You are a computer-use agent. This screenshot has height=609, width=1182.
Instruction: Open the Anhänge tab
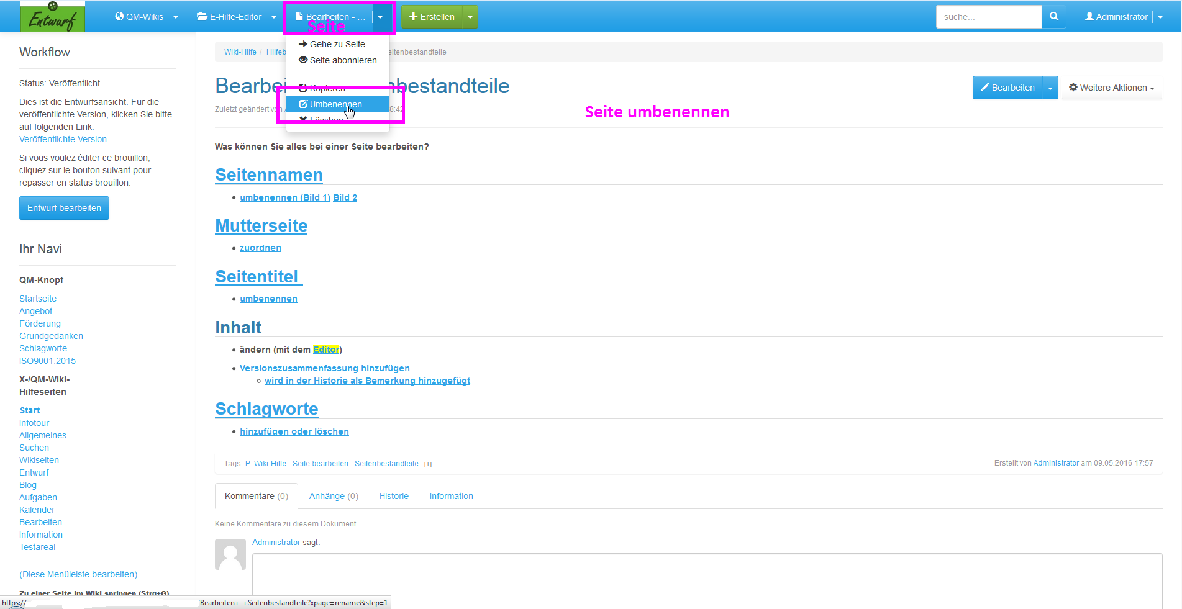pyautogui.click(x=334, y=496)
